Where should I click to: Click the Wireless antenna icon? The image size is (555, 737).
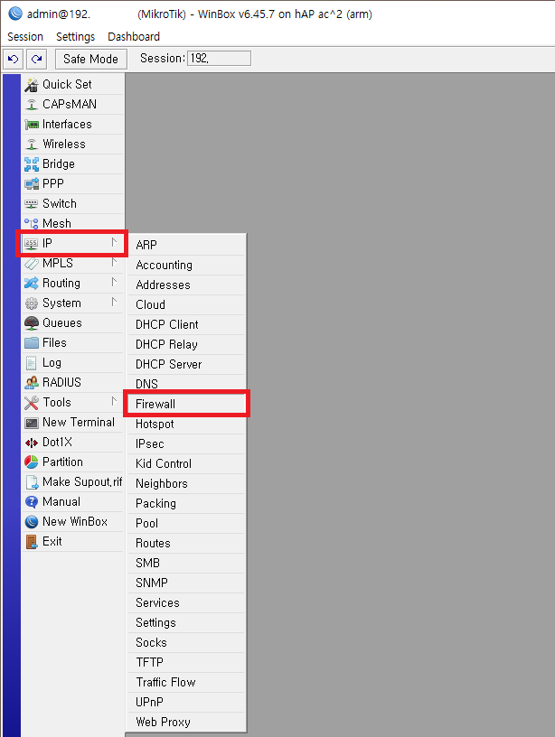pyautogui.click(x=32, y=145)
